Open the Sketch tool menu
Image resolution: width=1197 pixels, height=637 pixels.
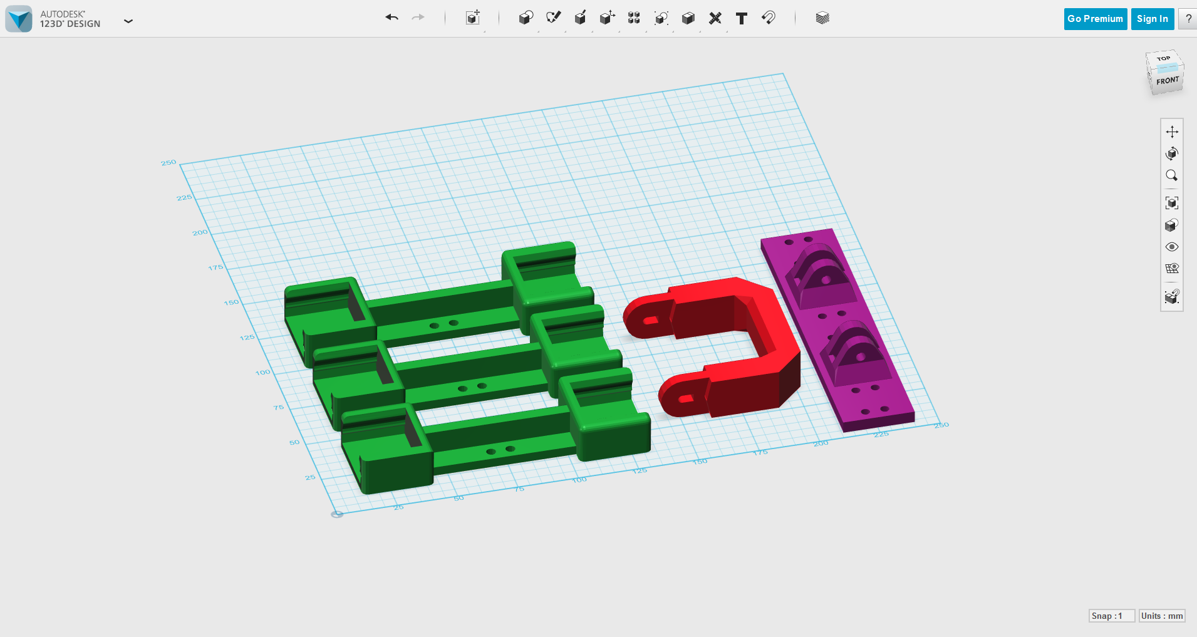click(x=553, y=18)
